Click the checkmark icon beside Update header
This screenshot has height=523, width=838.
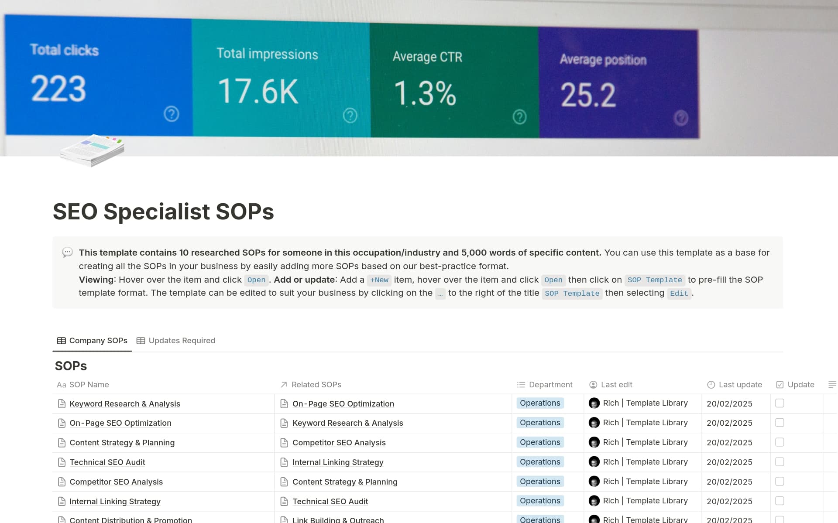(780, 384)
